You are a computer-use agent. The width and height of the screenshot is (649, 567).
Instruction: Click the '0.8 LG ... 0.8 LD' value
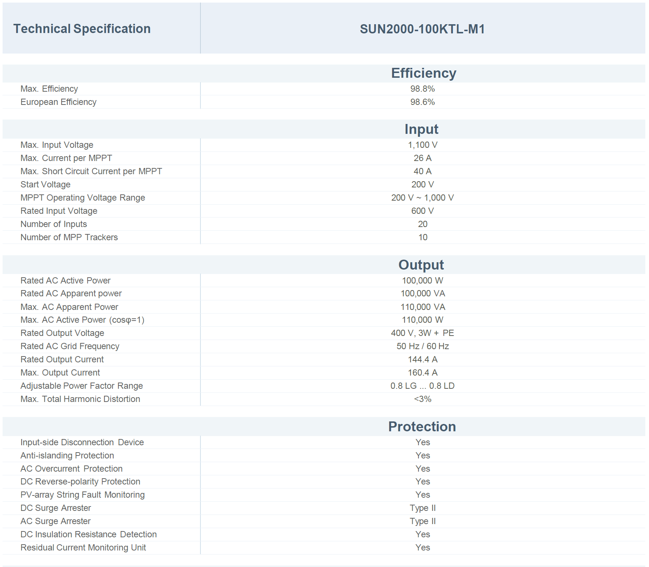[423, 386]
